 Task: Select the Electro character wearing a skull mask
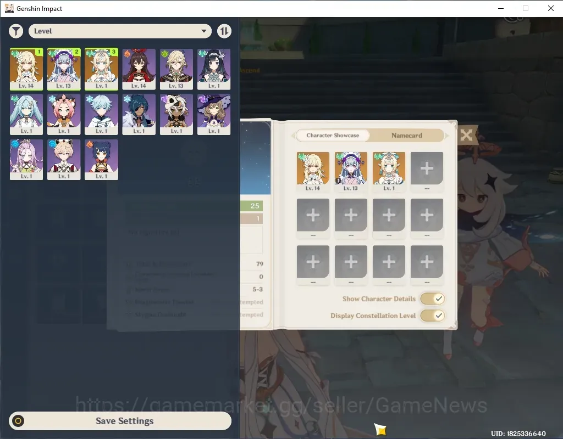pos(176,114)
